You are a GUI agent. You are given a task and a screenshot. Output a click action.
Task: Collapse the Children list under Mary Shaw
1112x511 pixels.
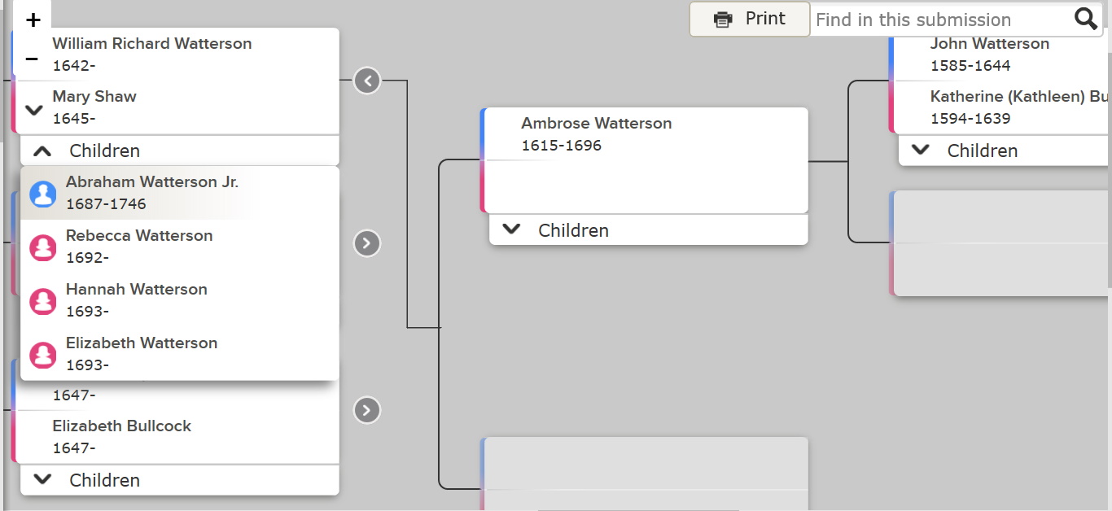pos(180,151)
